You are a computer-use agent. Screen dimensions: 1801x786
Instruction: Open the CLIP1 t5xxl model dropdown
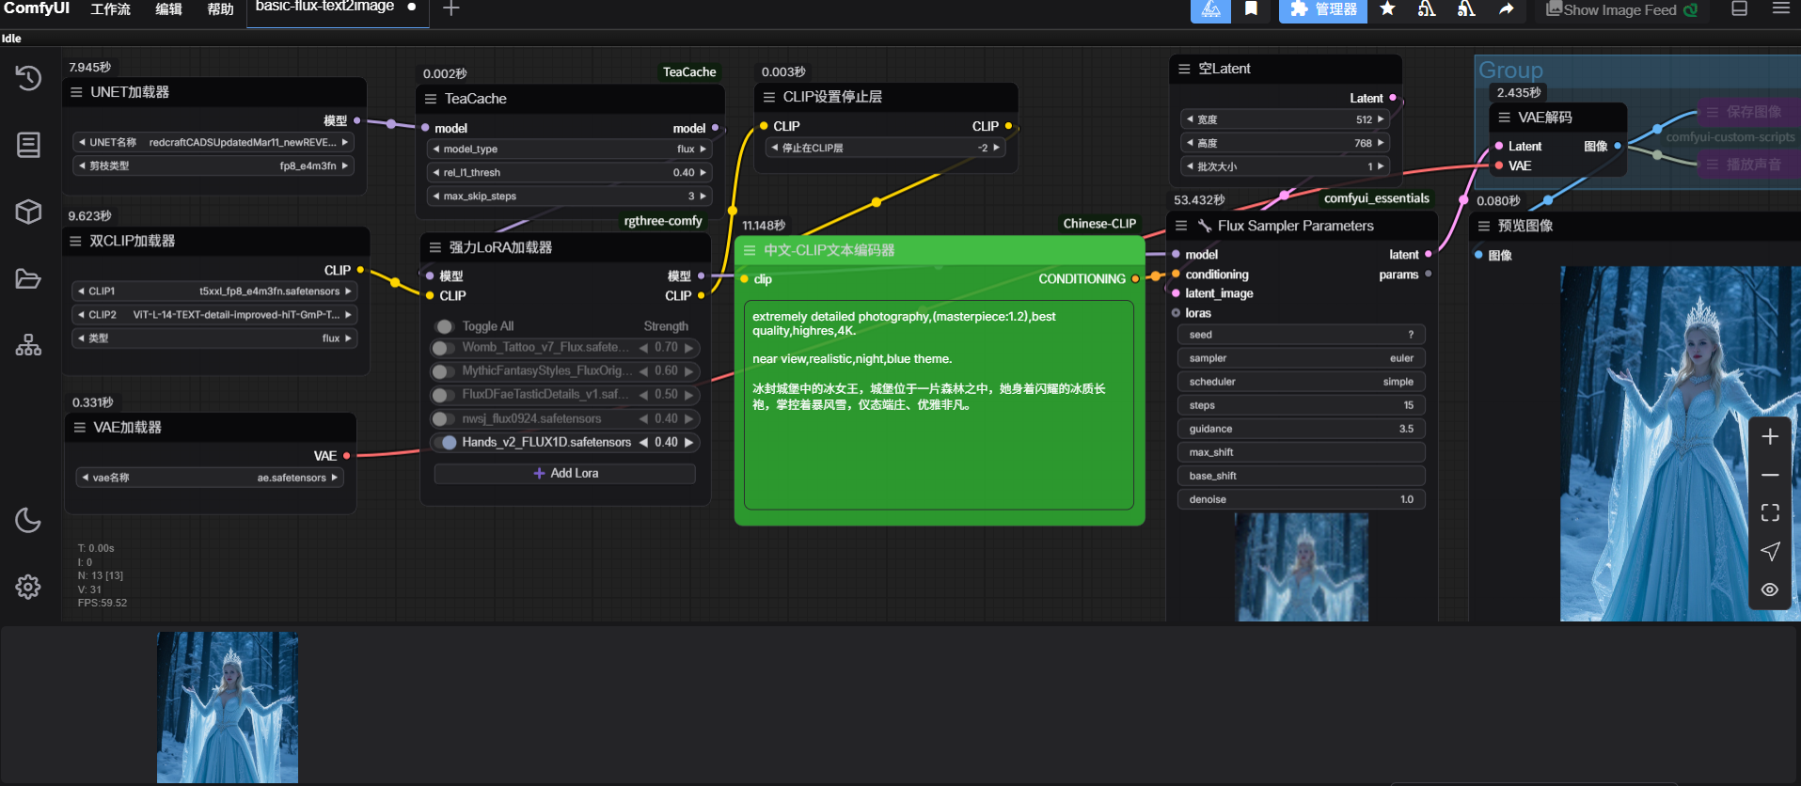(215, 291)
